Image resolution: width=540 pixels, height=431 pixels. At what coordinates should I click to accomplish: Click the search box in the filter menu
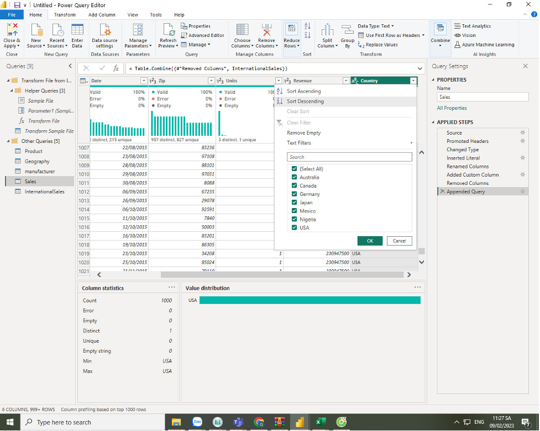click(349, 157)
